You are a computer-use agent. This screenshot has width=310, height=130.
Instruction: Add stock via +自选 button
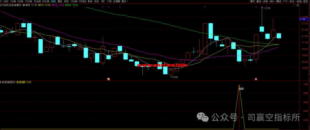click(x=299, y=1)
